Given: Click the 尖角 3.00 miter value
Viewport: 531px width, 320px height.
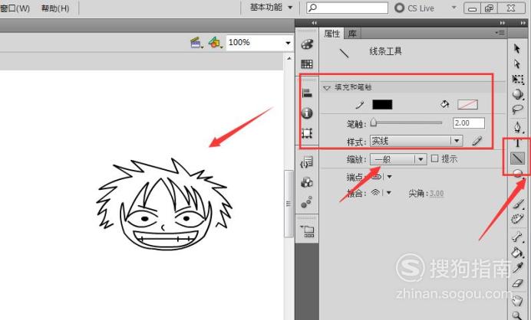Looking at the screenshot, I should 437,193.
